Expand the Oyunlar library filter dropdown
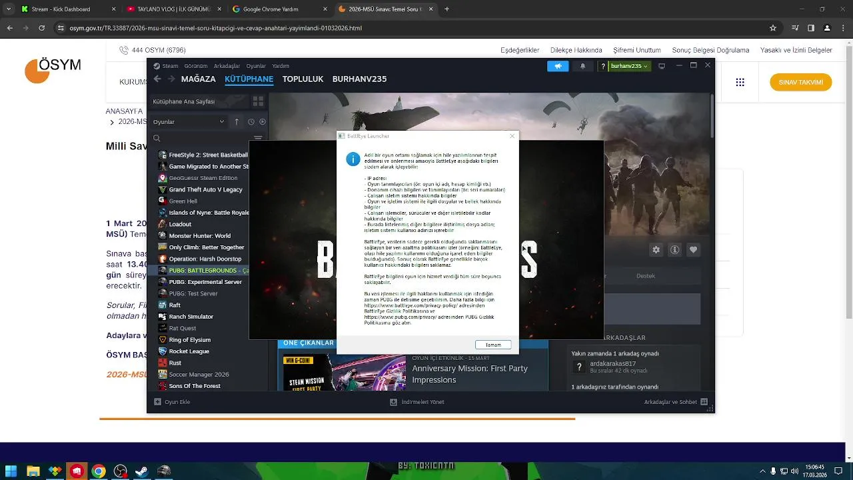 (x=189, y=122)
